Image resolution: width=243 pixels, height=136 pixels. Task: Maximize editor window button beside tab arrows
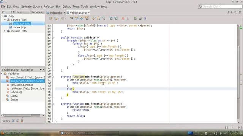tap(240, 12)
